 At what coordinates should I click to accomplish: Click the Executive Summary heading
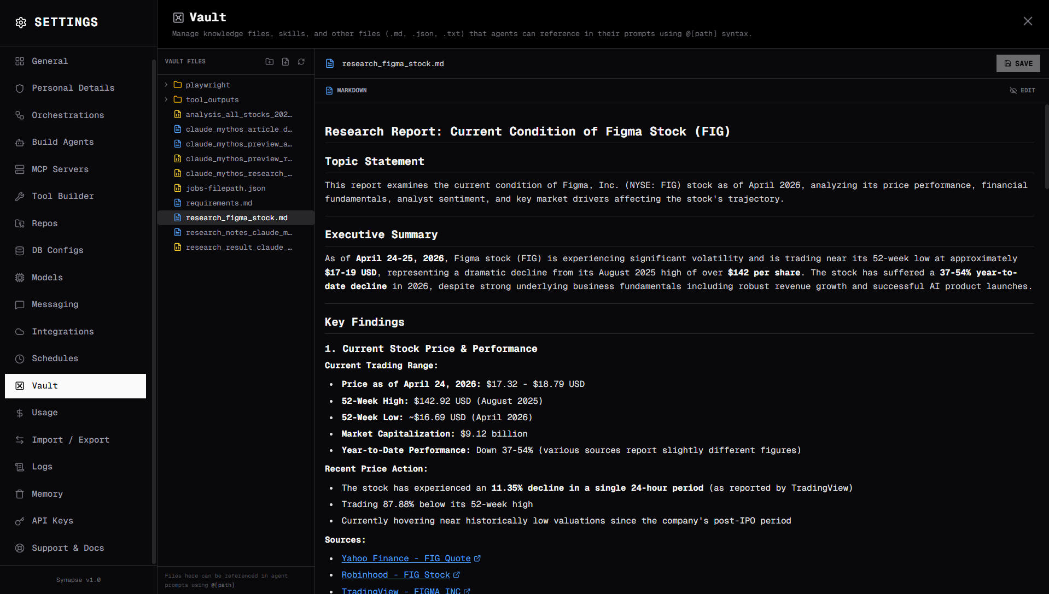(x=381, y=234)
